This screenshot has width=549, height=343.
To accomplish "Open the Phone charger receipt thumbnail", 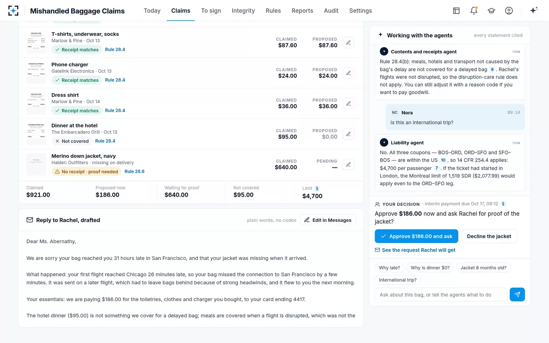I will click(x=36, y=73).
